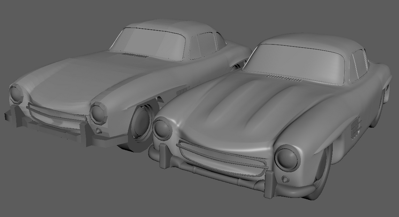The image size is (399, 217).
Task: Select the left car's exposed front wheel
Action: 140,126
